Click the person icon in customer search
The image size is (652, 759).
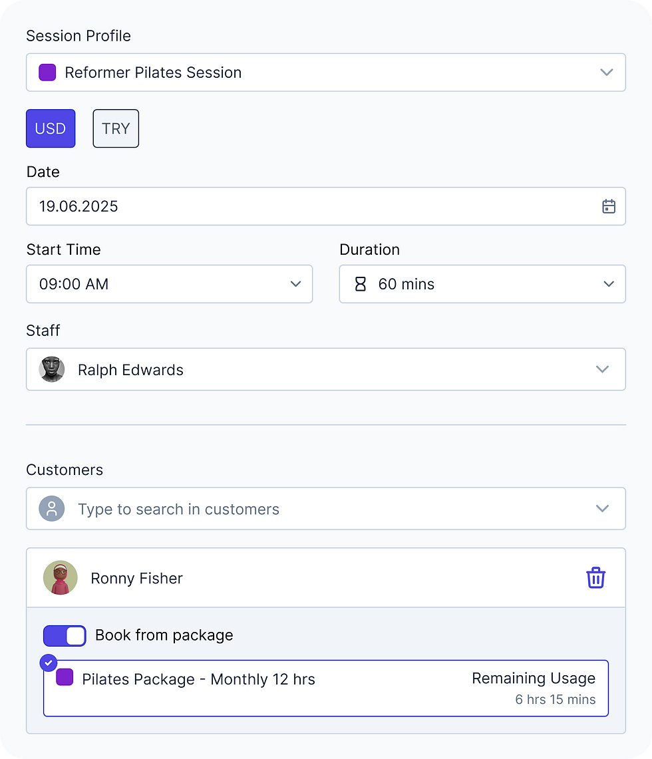pyautogui.click(x=52, y=509)
